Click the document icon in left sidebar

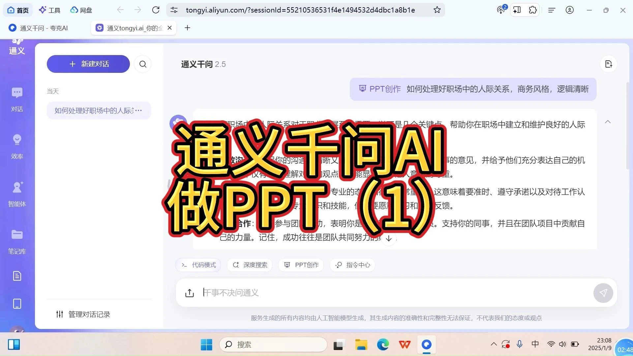click(17, 276)
